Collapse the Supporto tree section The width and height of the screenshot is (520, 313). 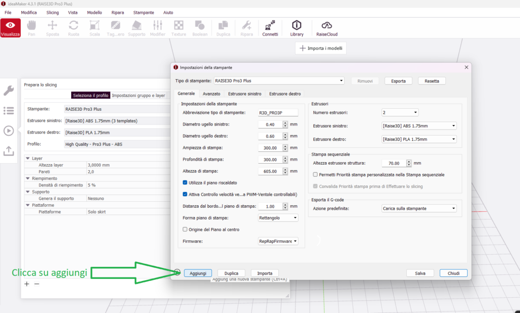tap(28, 192)
